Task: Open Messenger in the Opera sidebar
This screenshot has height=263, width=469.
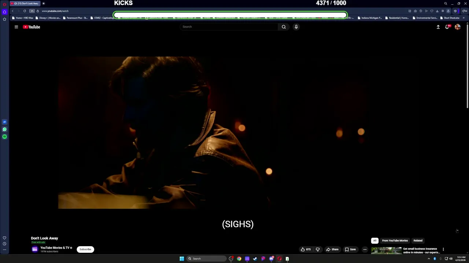Action: click(x=4, y=122)
